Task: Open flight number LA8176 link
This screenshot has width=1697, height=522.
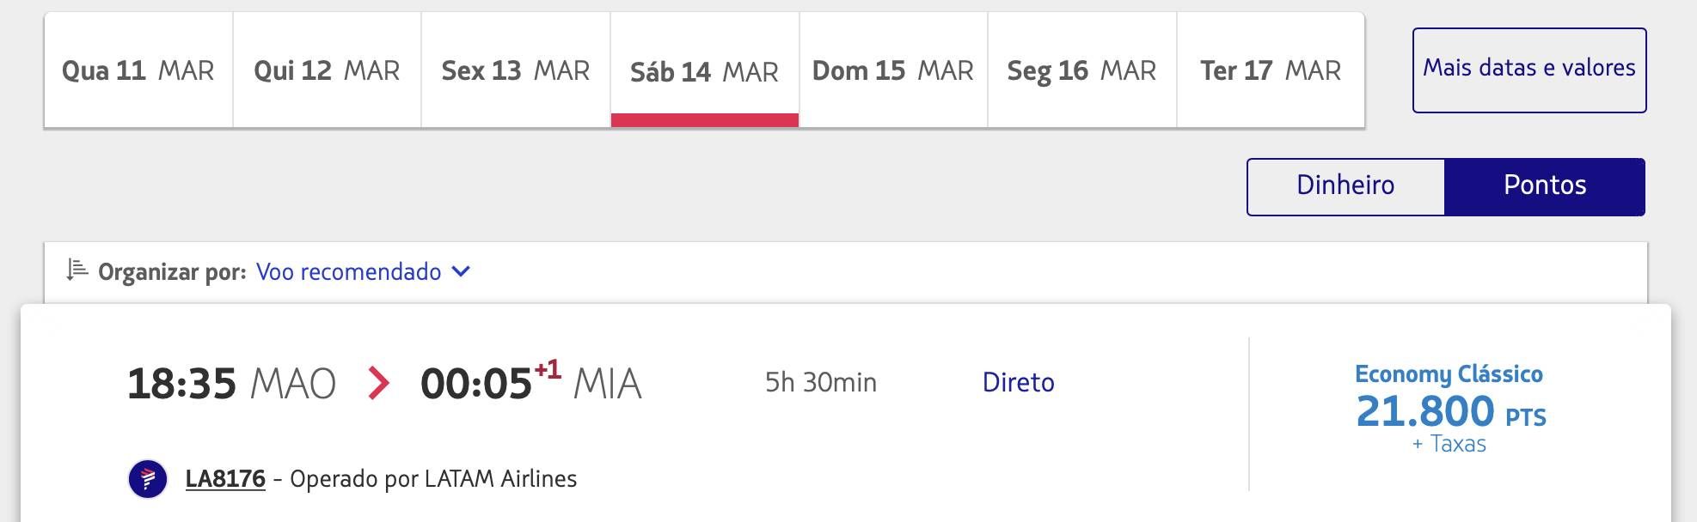Action: click(x=225, y=479)
